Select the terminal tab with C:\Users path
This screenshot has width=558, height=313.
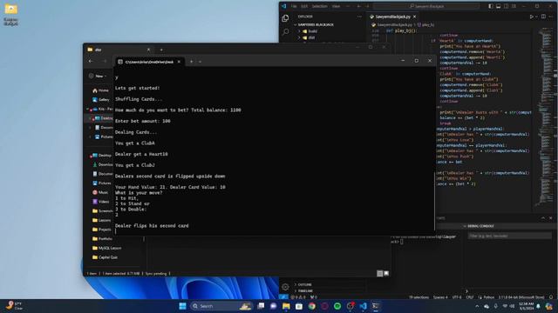(149, 62)
